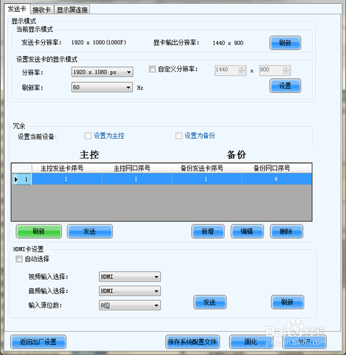The width and height of the screenshot is (346, 355).
Task: Check the 设置为主控 checkbox
Action: [88, 136]
